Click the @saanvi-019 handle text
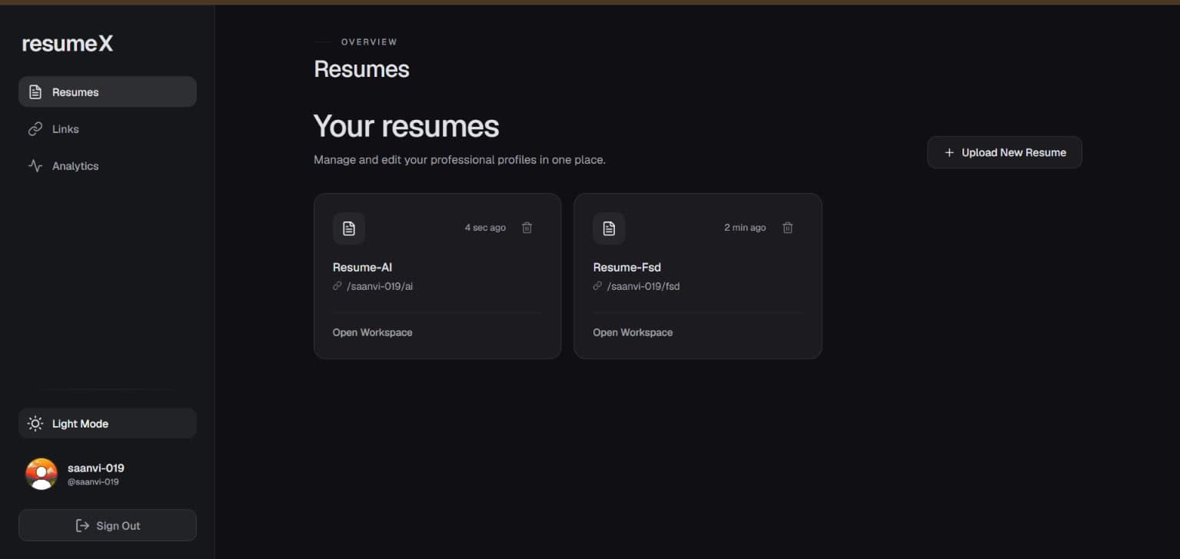 click(93, 482)
